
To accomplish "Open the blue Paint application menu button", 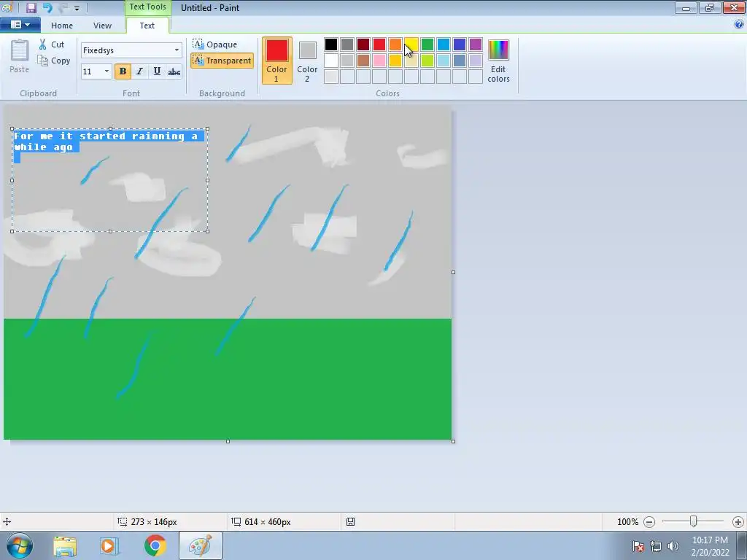I will point(20,25).
